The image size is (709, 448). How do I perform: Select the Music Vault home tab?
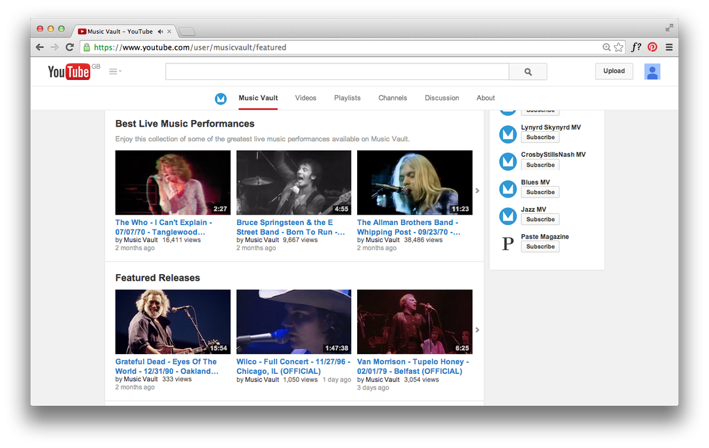click(258, 98)
